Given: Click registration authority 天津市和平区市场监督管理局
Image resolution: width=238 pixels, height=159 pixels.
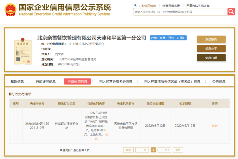Looking at the screenshot, I should pos(77,59).
